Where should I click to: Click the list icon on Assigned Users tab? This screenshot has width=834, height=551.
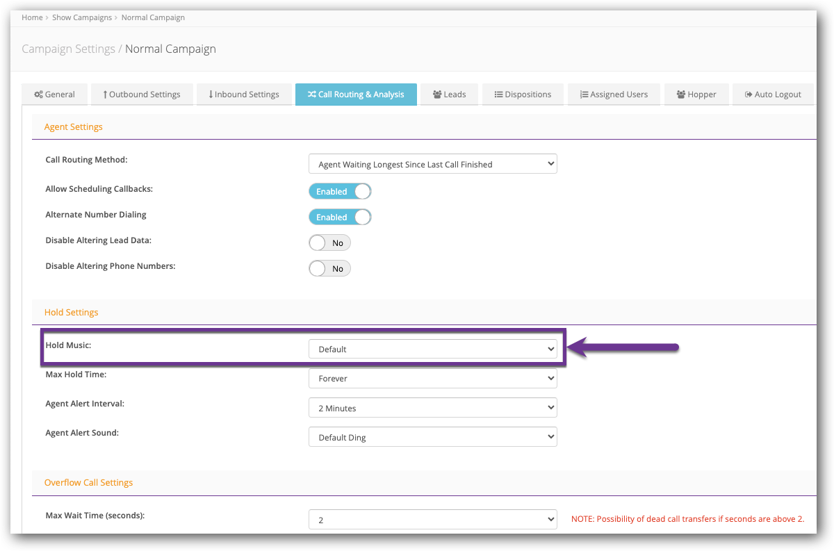click(584, 94)
